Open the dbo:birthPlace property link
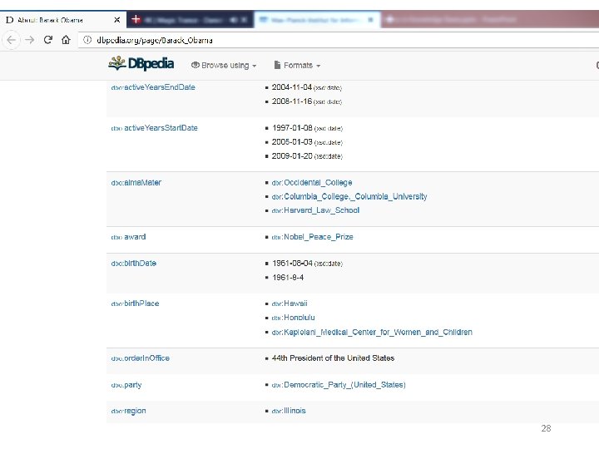The width and height of the screenshot is (599, 449). [135, 304]
